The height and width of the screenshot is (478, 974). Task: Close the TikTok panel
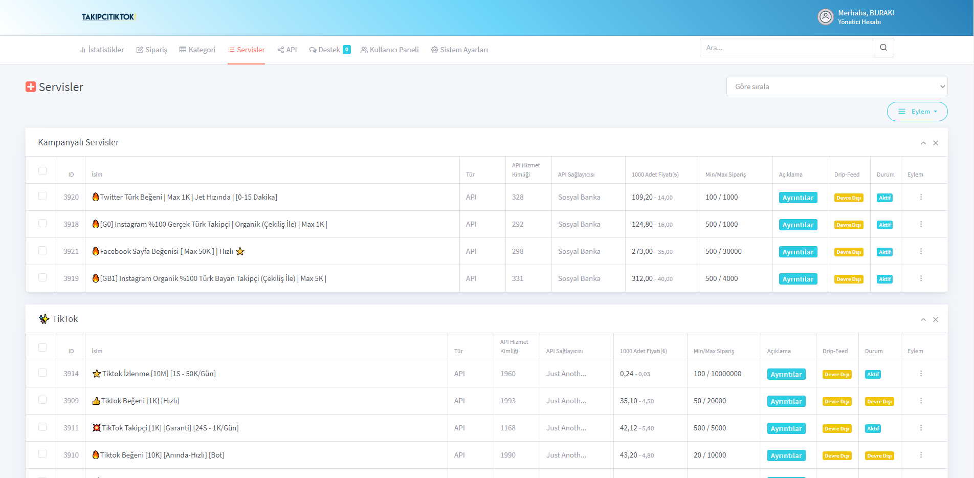click(x=936, y=319)
